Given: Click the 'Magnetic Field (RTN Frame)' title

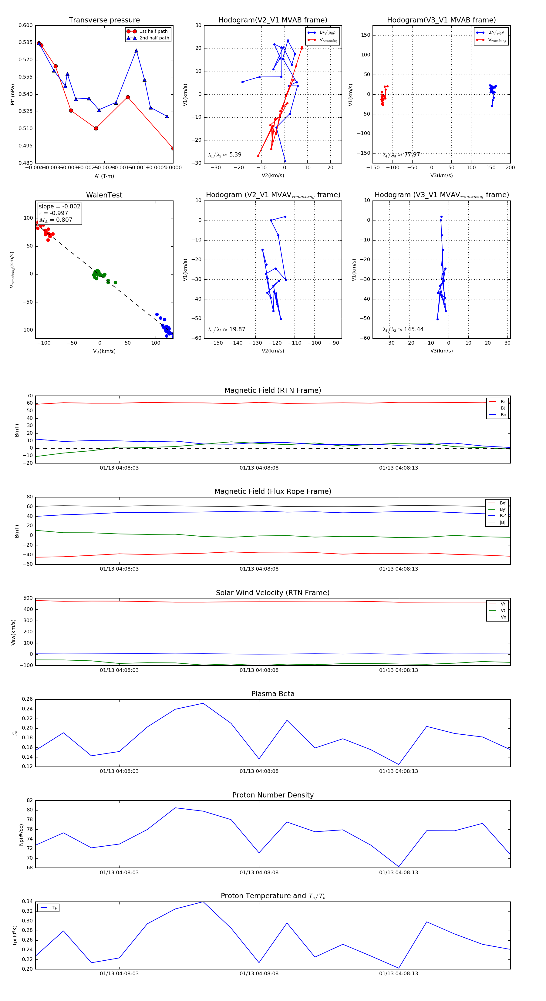Looking at the screenshot, I should click(x=273, y=390).
